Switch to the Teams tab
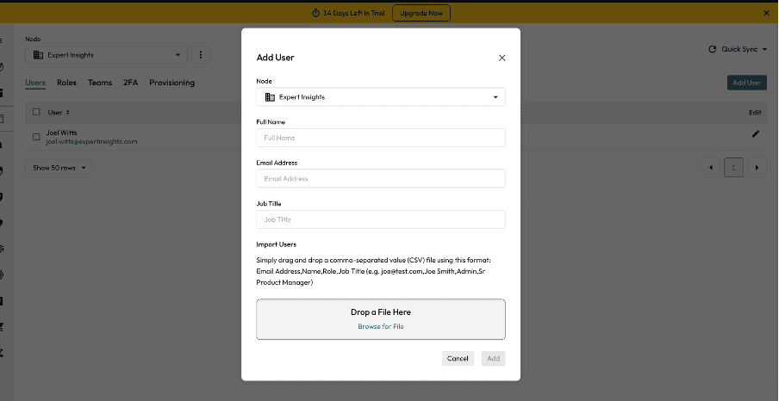The image size is (779, 401). pyautogui.click(x=100, y=83)
